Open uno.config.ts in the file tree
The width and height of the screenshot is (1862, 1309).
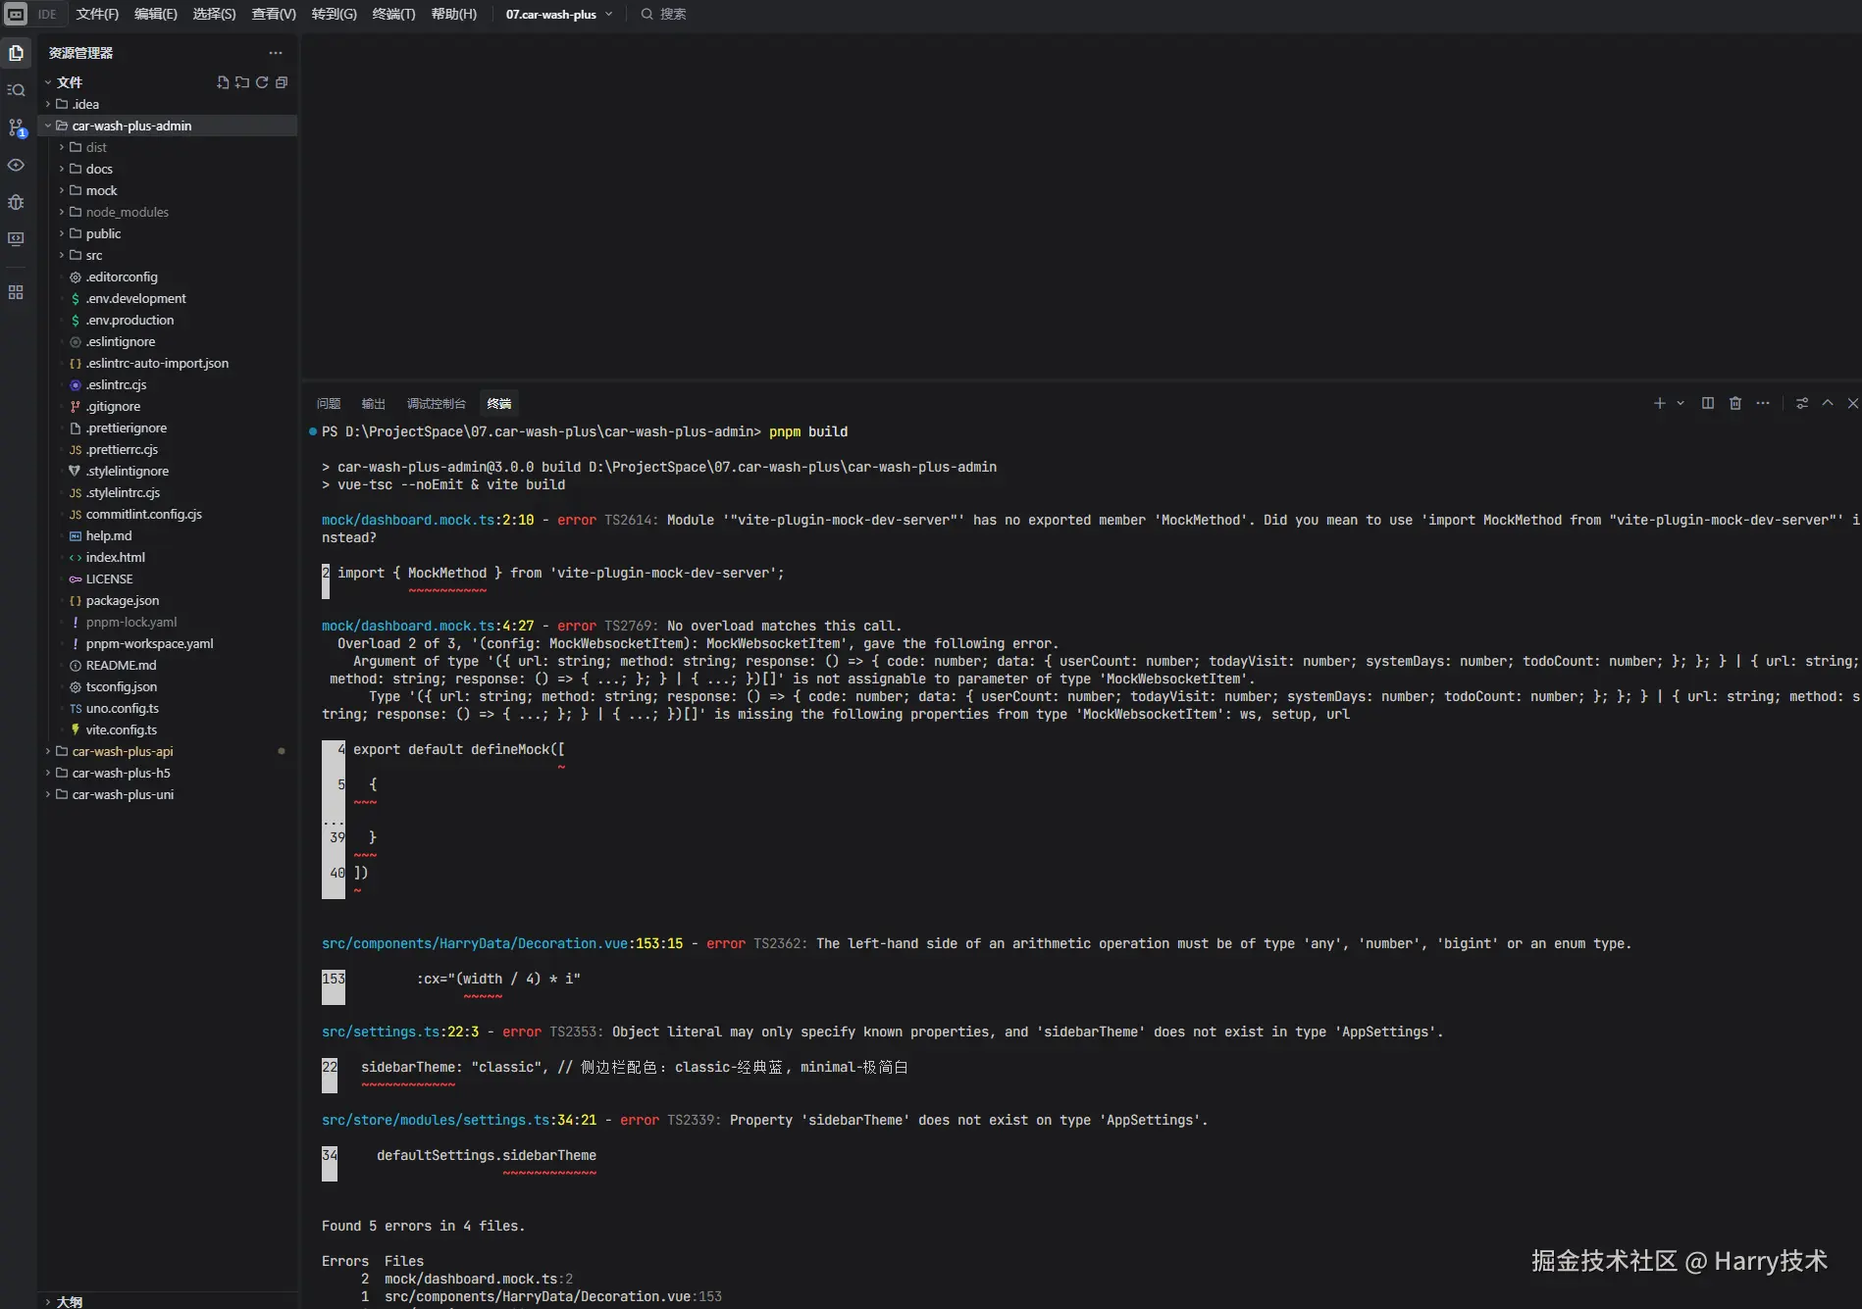point(123,708)
